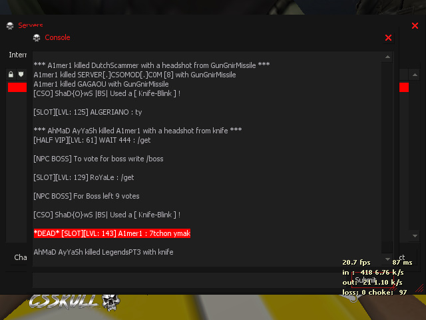Click the server list scroll down arrow
Image resolution: width=426 pixels, height=320 pixels.
coord(415,235)
